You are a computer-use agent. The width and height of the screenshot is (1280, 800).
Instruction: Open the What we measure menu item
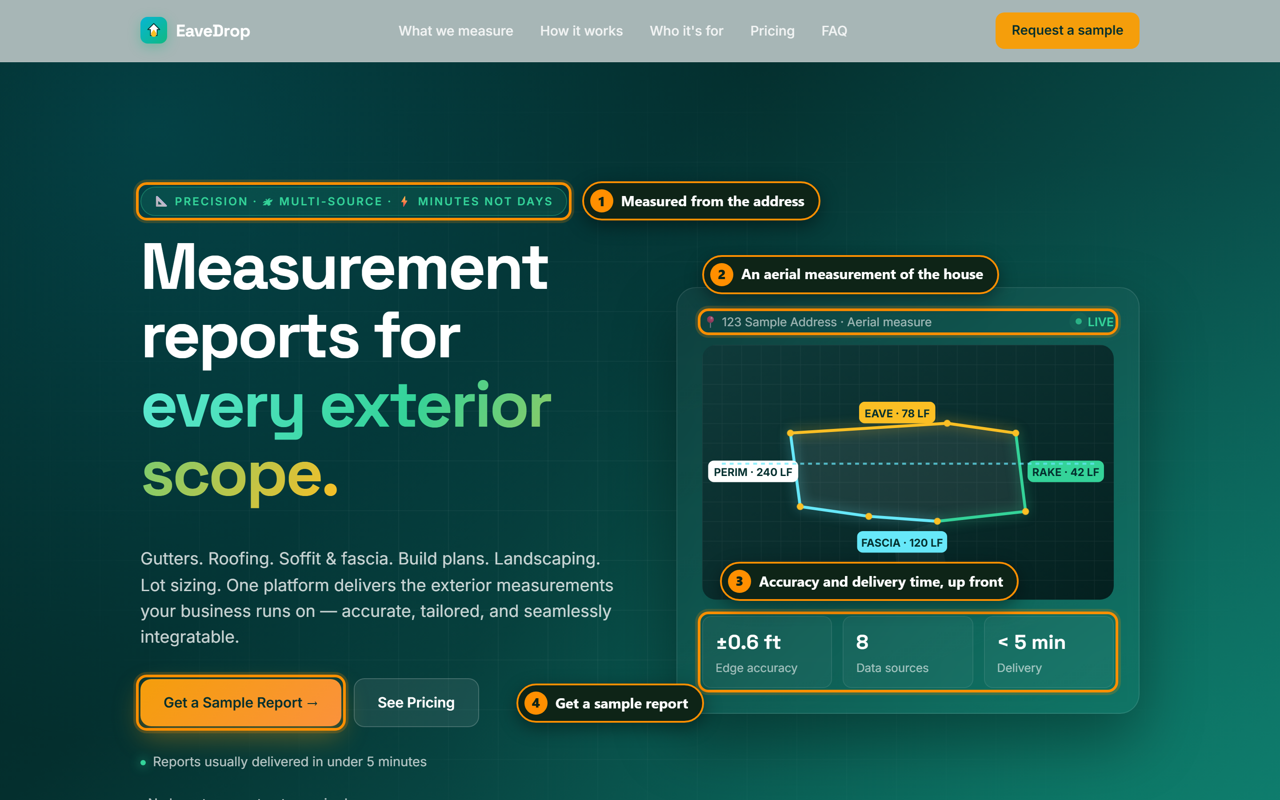[456, 31]
